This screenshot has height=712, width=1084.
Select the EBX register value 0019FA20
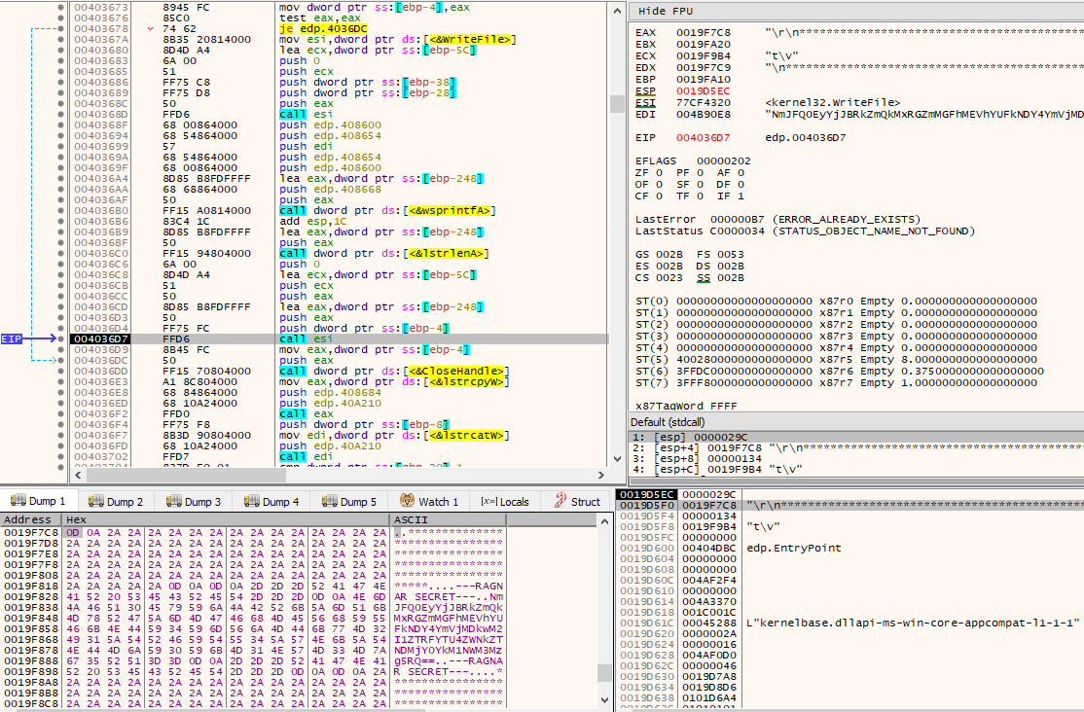pyautogui.click(x=704, y=44)
